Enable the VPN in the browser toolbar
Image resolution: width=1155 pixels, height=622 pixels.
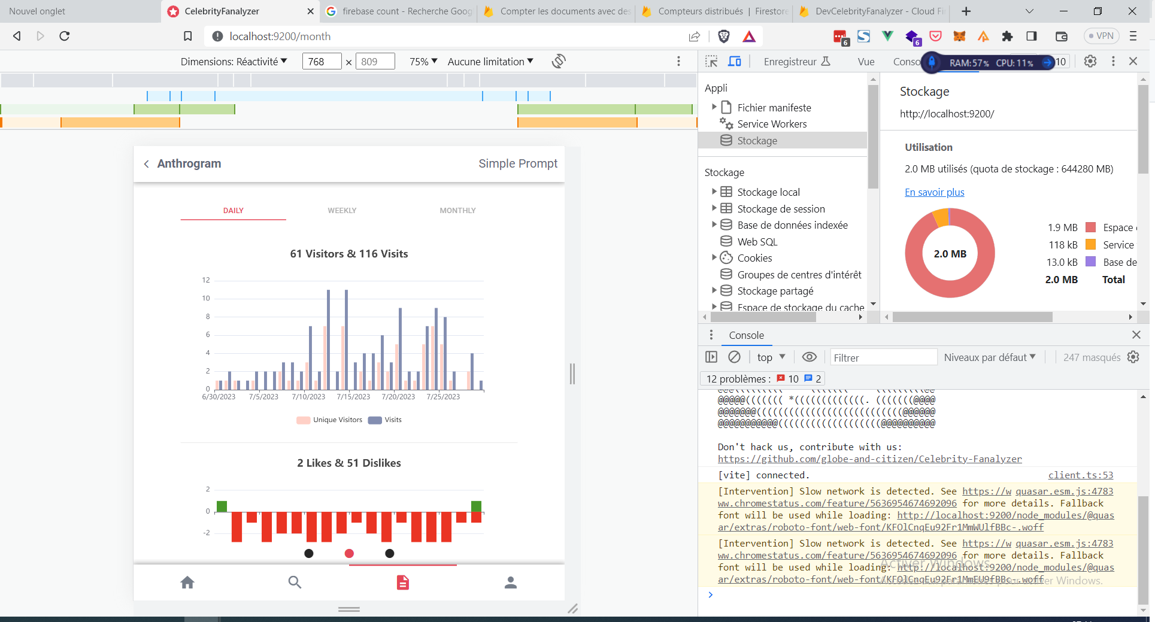[1102, 36]
